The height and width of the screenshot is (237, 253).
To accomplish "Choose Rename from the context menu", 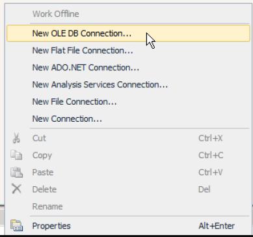I will pos(128,206).
